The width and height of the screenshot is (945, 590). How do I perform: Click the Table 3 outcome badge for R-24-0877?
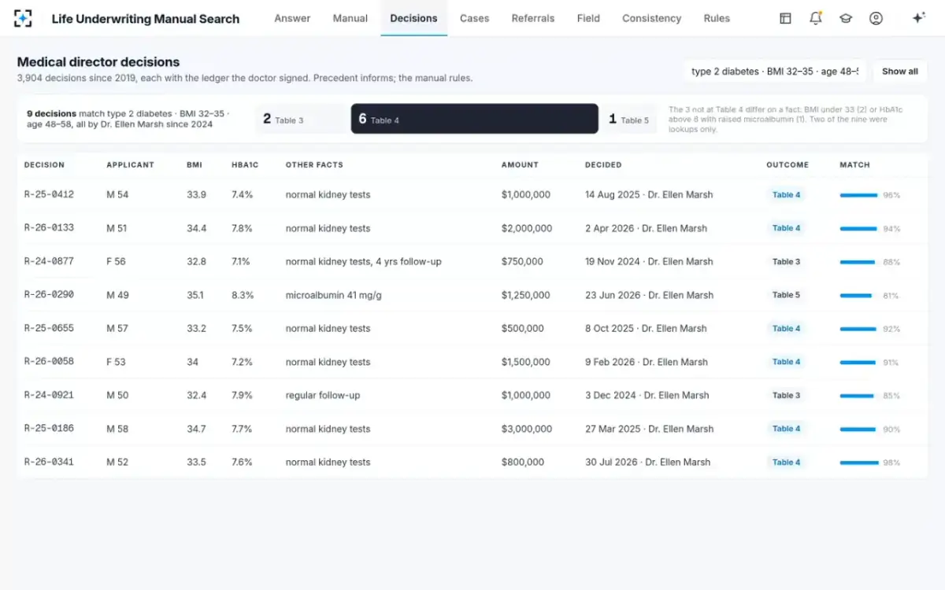[x=786, y=262]
